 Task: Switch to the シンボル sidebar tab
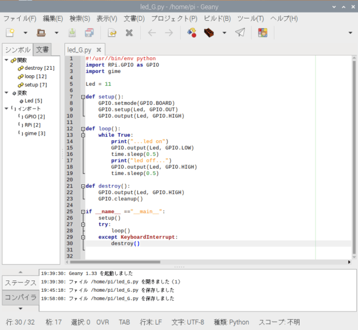point(17,50)
